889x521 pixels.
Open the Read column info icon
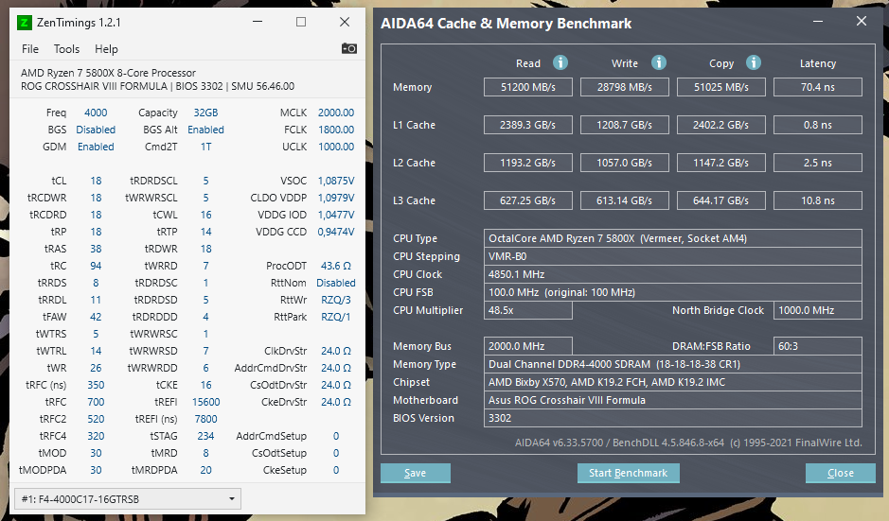point(560,62)
